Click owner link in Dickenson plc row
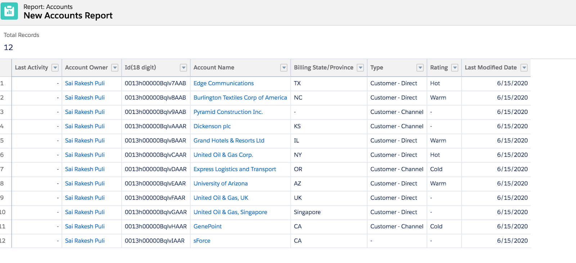Screen dimensions: 576x263 coord(85,126)
